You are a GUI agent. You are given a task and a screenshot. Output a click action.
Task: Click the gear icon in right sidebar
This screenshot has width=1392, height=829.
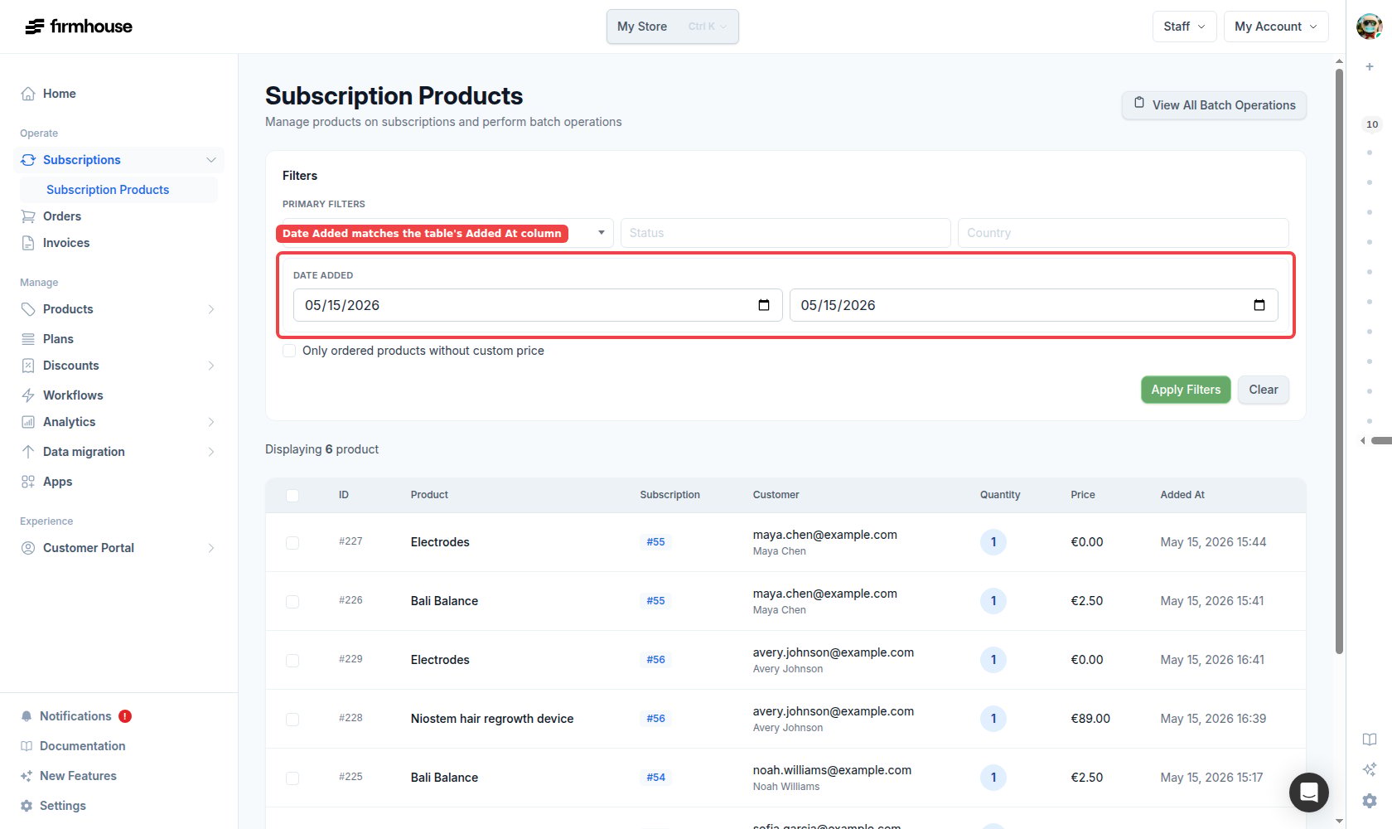(x=1370, y=801)
